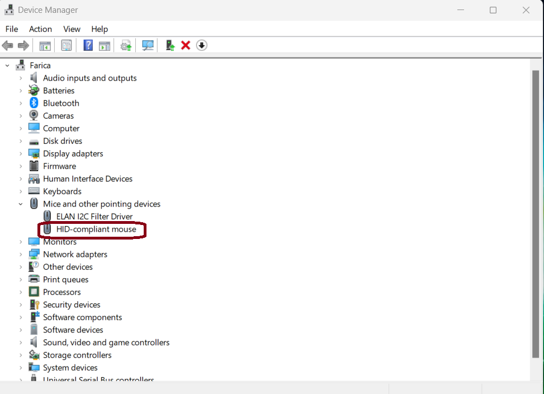The width and height of the screenshot is (544, 394).
Task: Click the Properties toolbar icon
Action: click(x=67, y=45)
